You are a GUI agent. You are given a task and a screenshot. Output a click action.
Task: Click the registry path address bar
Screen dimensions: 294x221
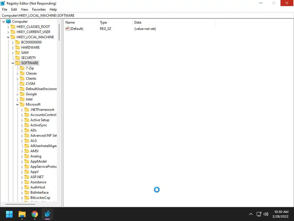(x=147, y=16)
